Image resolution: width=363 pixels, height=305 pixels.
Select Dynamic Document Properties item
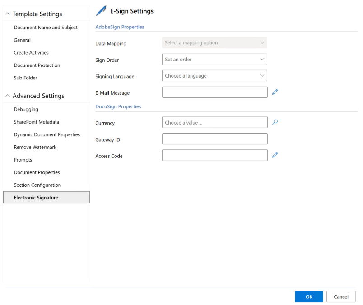47,134
